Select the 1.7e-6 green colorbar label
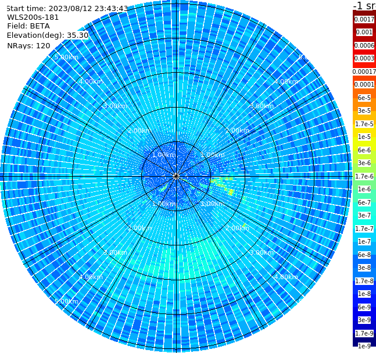 point(364,176)
